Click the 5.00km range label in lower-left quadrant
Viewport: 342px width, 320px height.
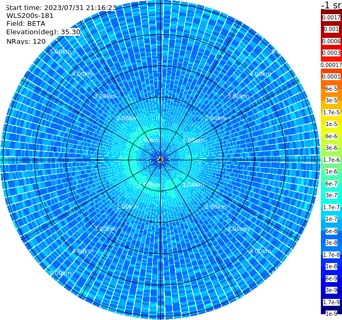[60, 273]
